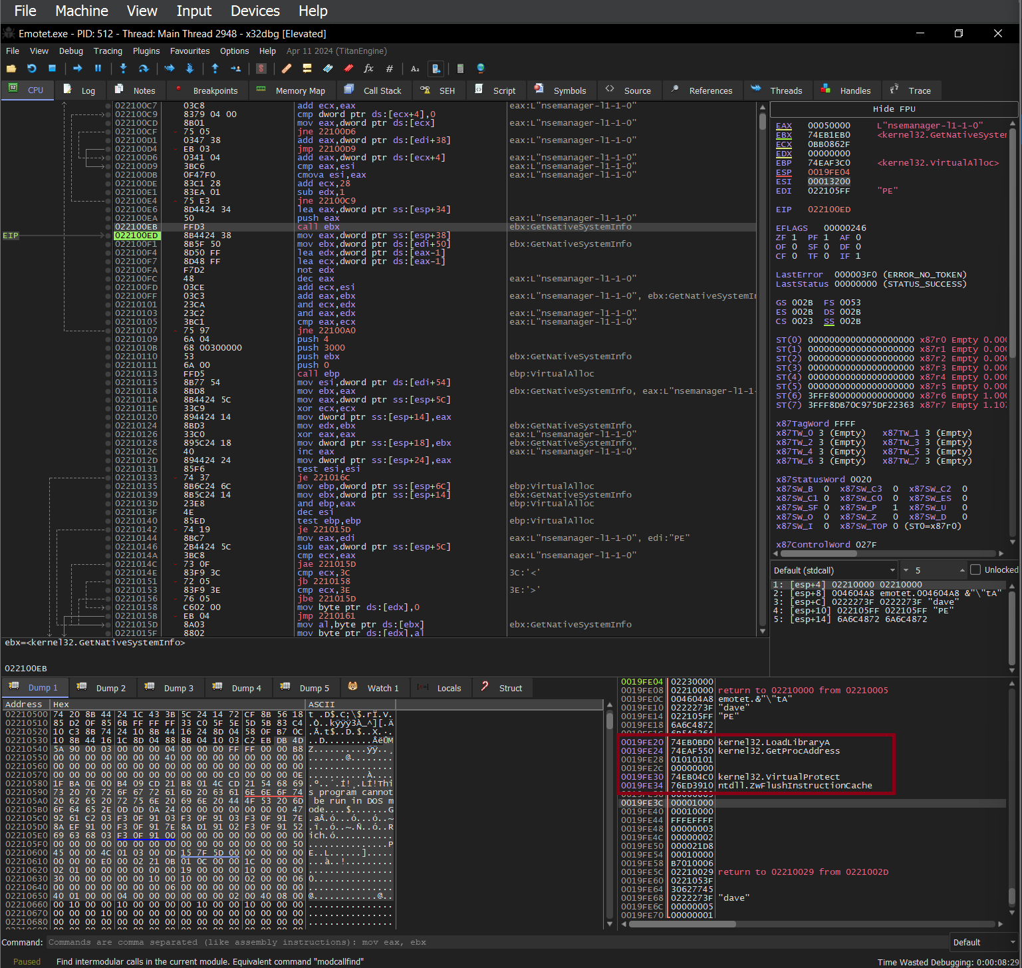Open the Call Stack tab
Viewport: 1022px width, 968px height.
point(374,90)
